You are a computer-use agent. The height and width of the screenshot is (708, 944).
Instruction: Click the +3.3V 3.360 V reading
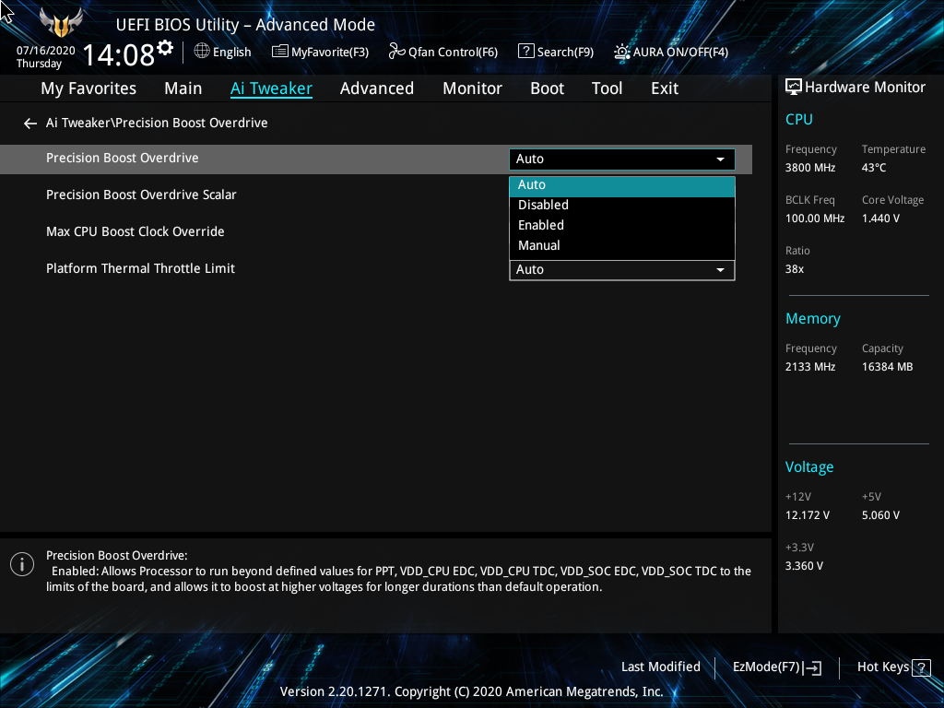point(804,566)
